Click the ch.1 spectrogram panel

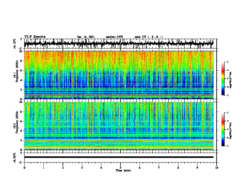point(119,75)
